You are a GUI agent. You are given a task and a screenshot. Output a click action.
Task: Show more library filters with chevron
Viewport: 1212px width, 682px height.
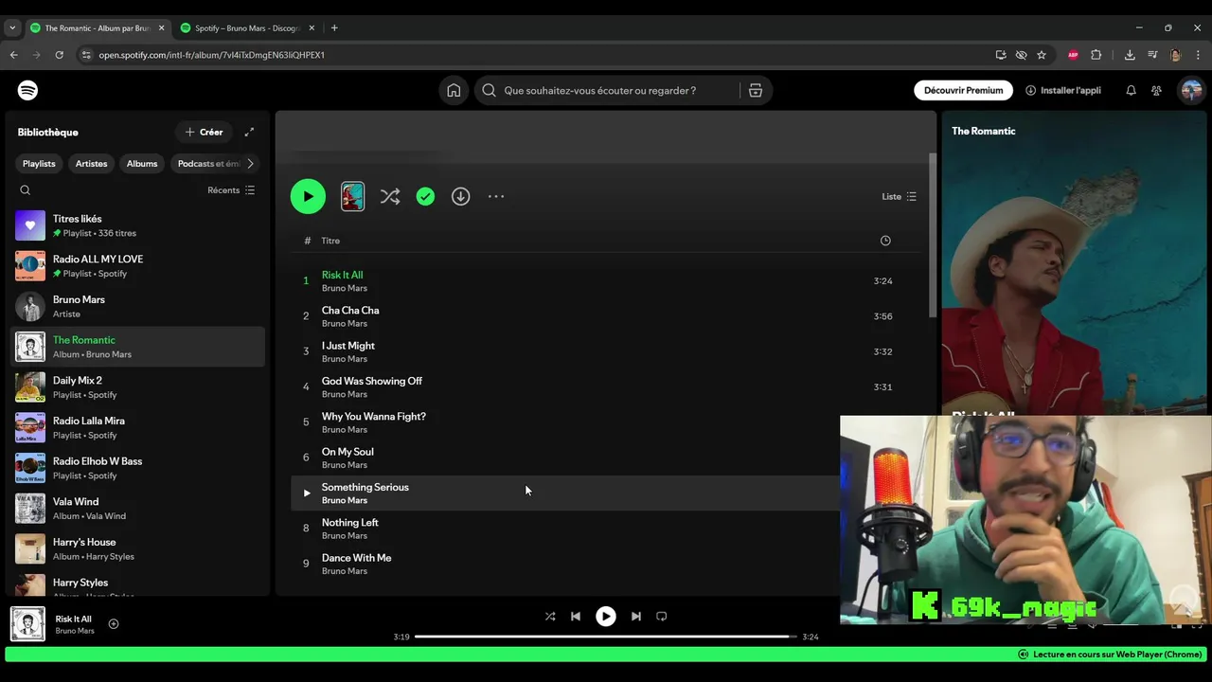[x=250, y=164]
